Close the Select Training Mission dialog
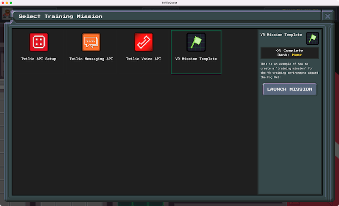This screenshot has height=206, width=339. coord(328,16)
